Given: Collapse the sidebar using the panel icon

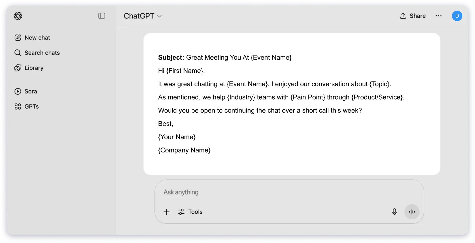Looking at the screenshot, I should [x=101, y=16].
